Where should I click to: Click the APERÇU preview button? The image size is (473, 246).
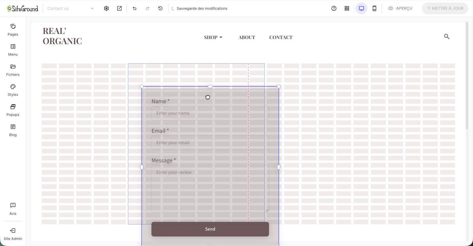click(x=400, y=8)
